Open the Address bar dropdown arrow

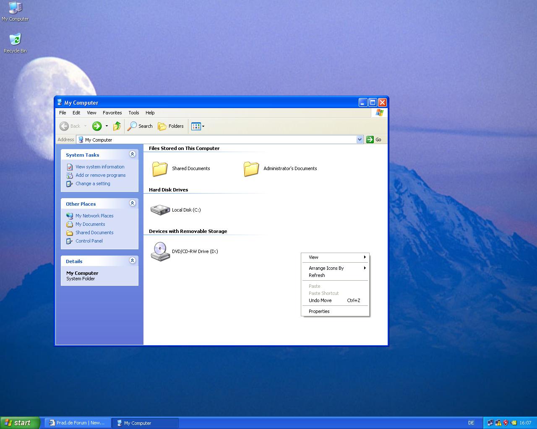click(x=360, y=140)
